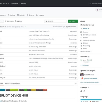Click Report repository
Screen dimensions: 102x102
click(86, 51)
